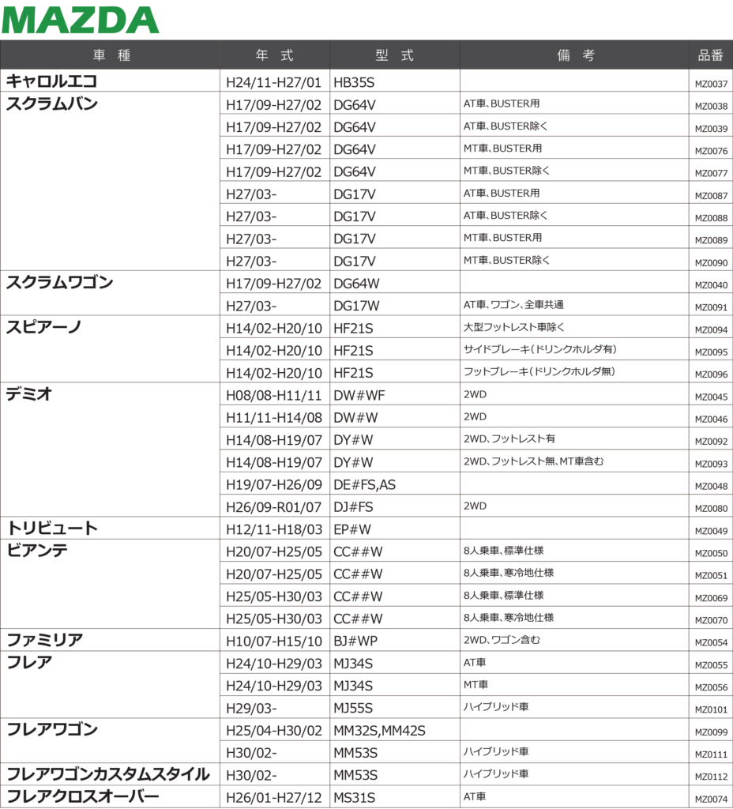Click the トリビュート vehicle name
The width and height of the screenshot is (733, 809).
tap(53, 528)
